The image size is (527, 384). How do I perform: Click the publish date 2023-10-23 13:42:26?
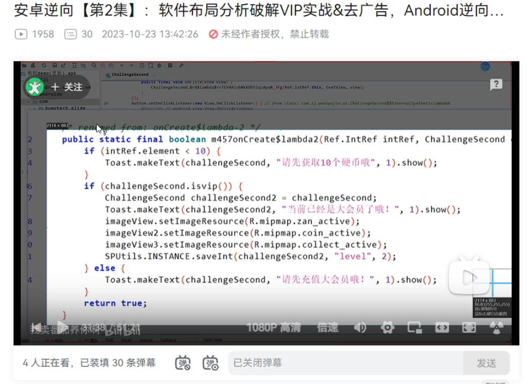150,34
